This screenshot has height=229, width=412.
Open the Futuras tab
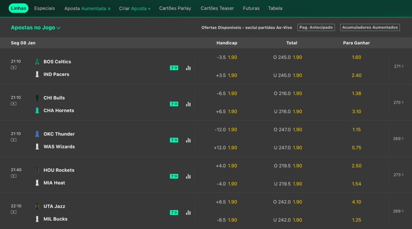coord(251,8)
